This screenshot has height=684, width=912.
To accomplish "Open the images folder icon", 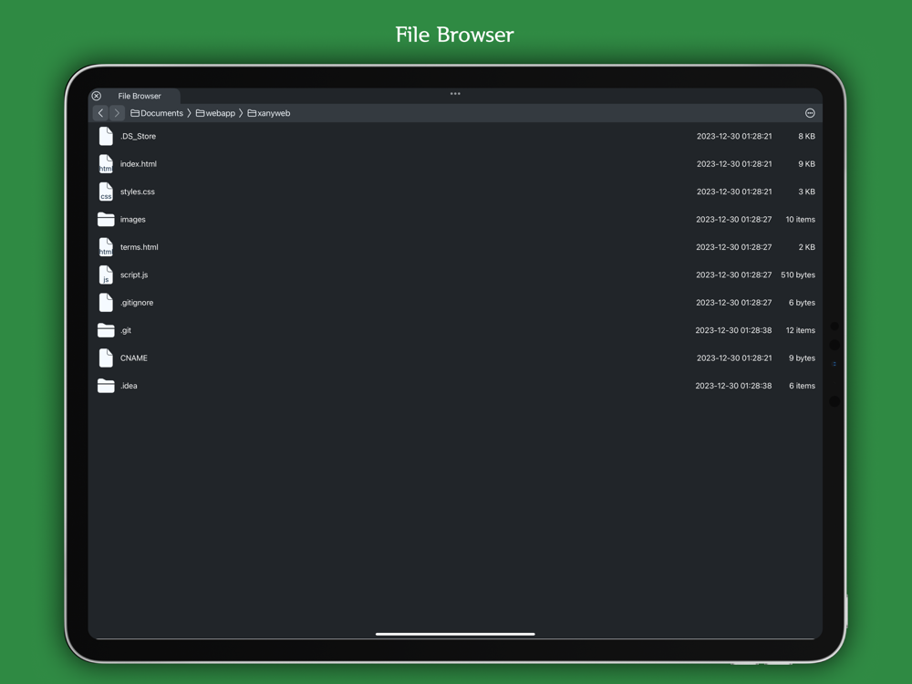I will click(106, 219).
